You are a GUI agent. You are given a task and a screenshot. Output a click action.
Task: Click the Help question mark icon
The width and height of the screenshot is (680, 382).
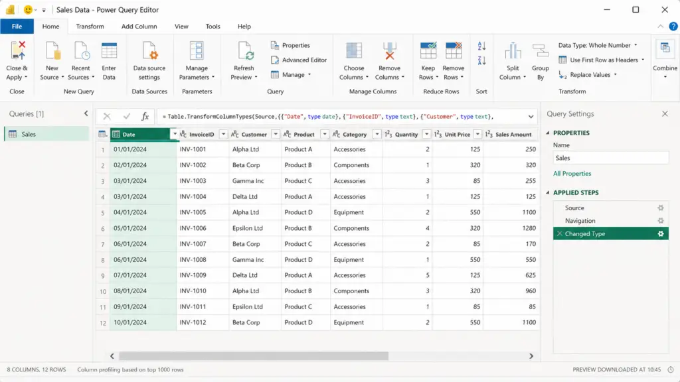point(673,27)
